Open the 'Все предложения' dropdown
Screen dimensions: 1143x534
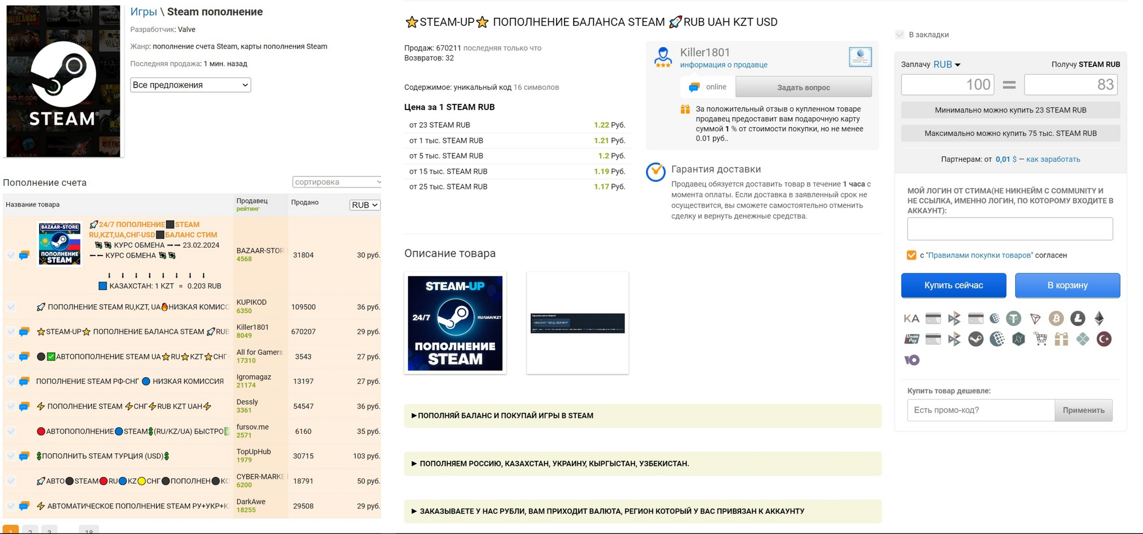190,85
